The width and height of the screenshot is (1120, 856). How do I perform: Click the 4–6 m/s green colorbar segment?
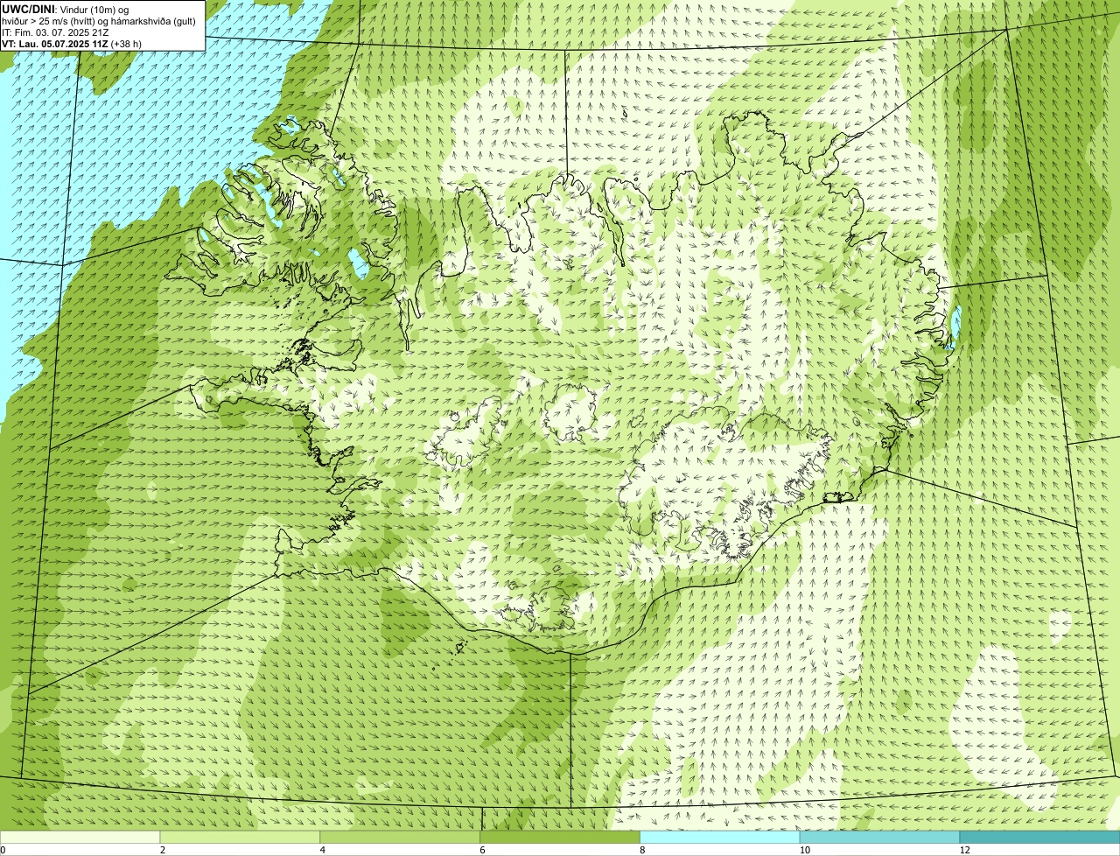400,837
